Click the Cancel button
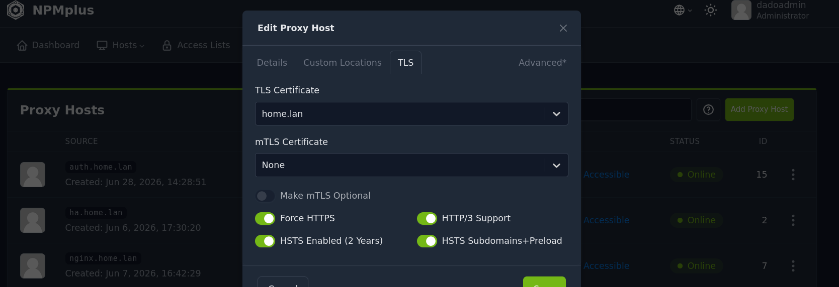 tap(283, 282)
